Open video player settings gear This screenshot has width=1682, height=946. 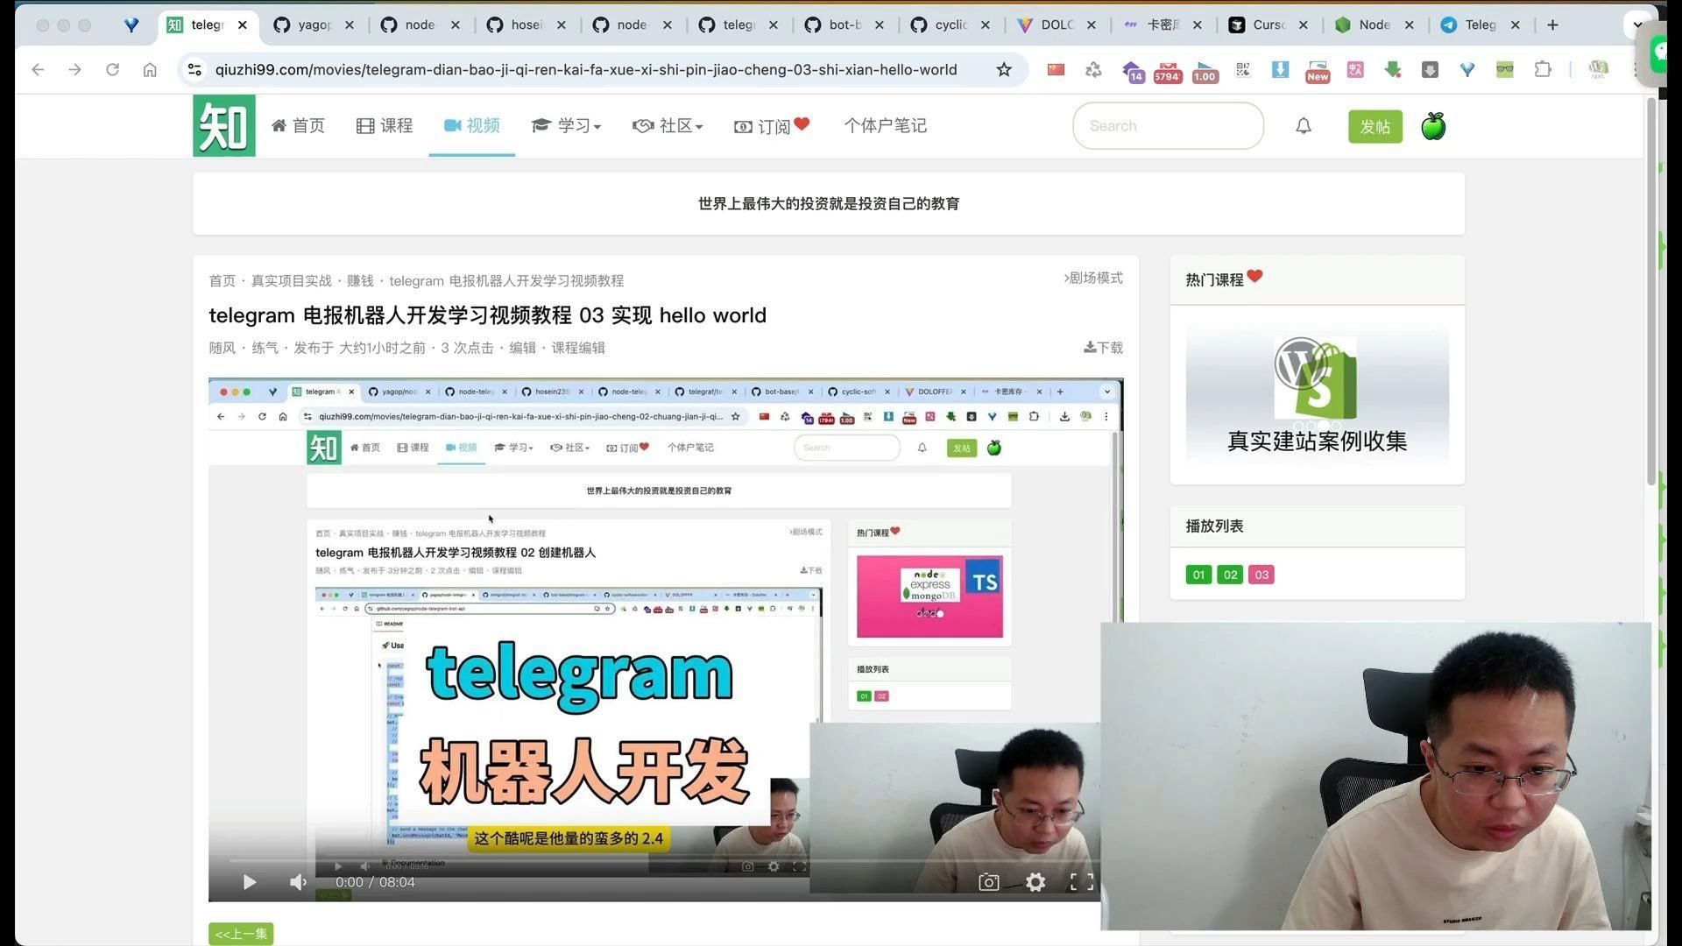pyautogui.click(x=1035, y=882)
